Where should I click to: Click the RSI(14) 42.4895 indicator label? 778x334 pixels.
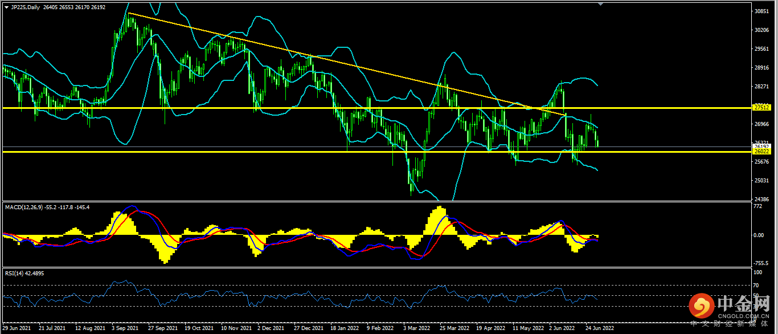pyautogui.click(x=24, y=273)
